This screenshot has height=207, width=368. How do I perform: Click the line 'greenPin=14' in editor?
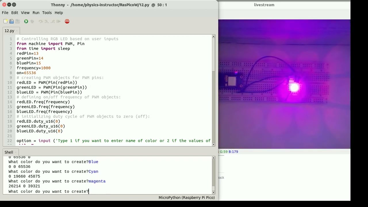point(30,58)
